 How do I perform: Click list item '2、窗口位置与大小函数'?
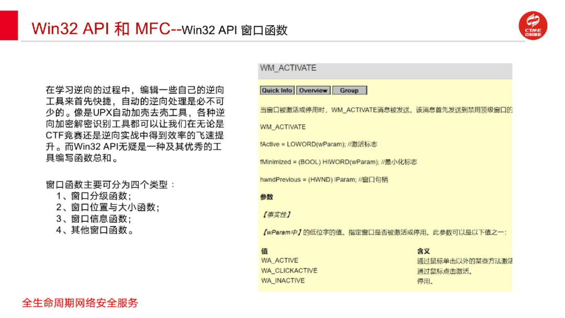(x=108, y=208)
